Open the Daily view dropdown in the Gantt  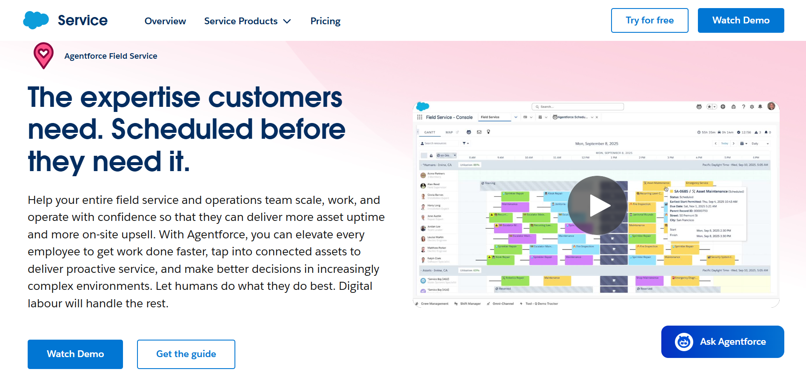(x=760, y=143)
